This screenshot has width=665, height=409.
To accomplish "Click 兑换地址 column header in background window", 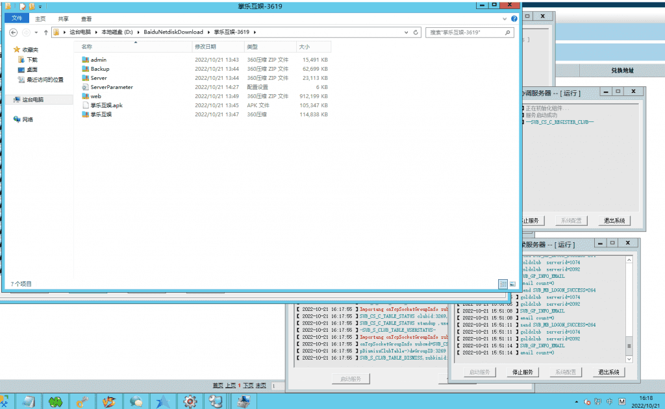I will tap(622, 70).
